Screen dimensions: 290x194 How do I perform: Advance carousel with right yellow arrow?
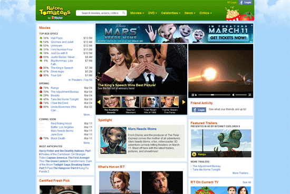pyautogui.click(x=183, y=102)
